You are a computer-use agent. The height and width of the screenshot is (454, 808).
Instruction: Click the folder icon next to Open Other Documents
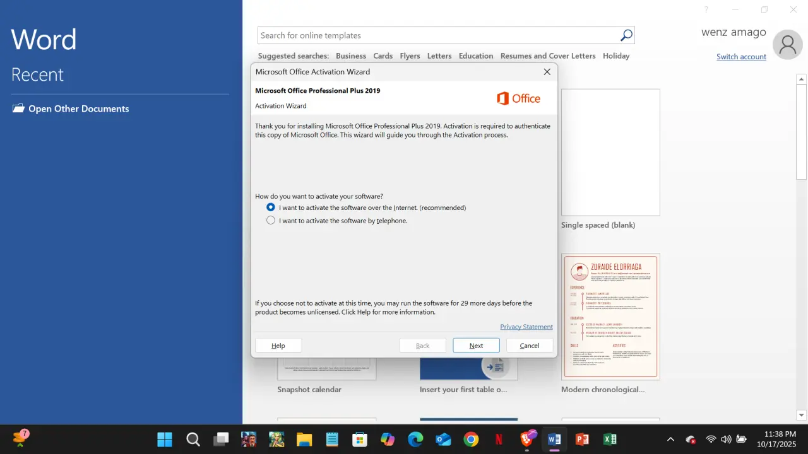(18, 108)
